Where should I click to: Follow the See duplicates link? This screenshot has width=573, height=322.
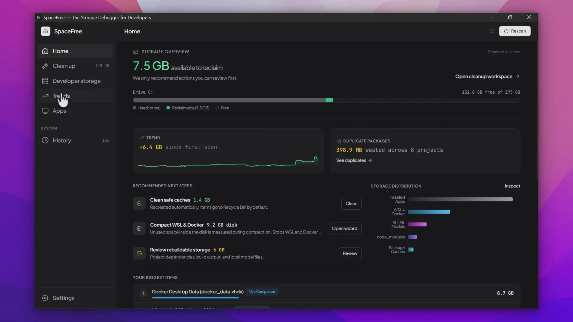(354, 160)
